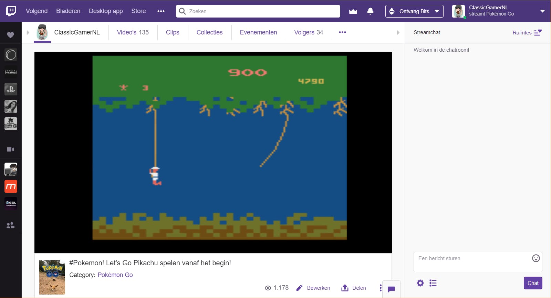Screen dimensions: 551x298
Task: Open Prime crown loot icon
Action: (353, 11)
